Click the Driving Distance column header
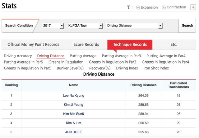The height and width of the screenshot is (138, 199). pyautogui.click(x=143, y=85)
